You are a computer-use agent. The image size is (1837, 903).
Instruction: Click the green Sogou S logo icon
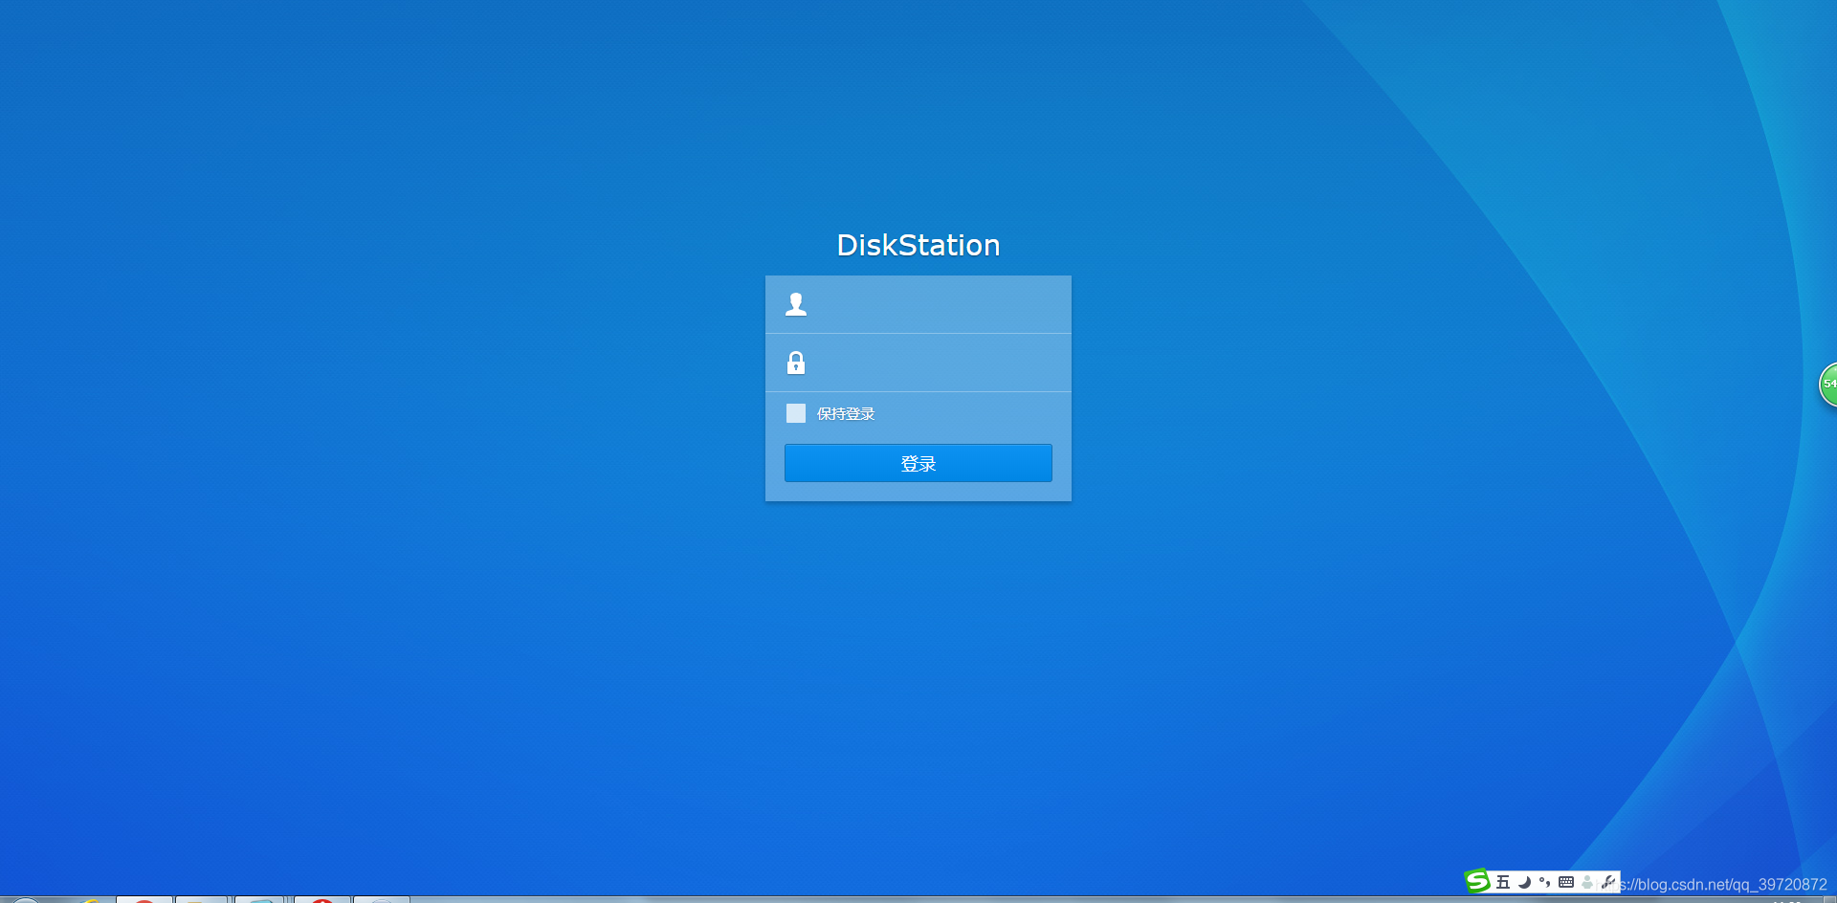click(1478, 881)
